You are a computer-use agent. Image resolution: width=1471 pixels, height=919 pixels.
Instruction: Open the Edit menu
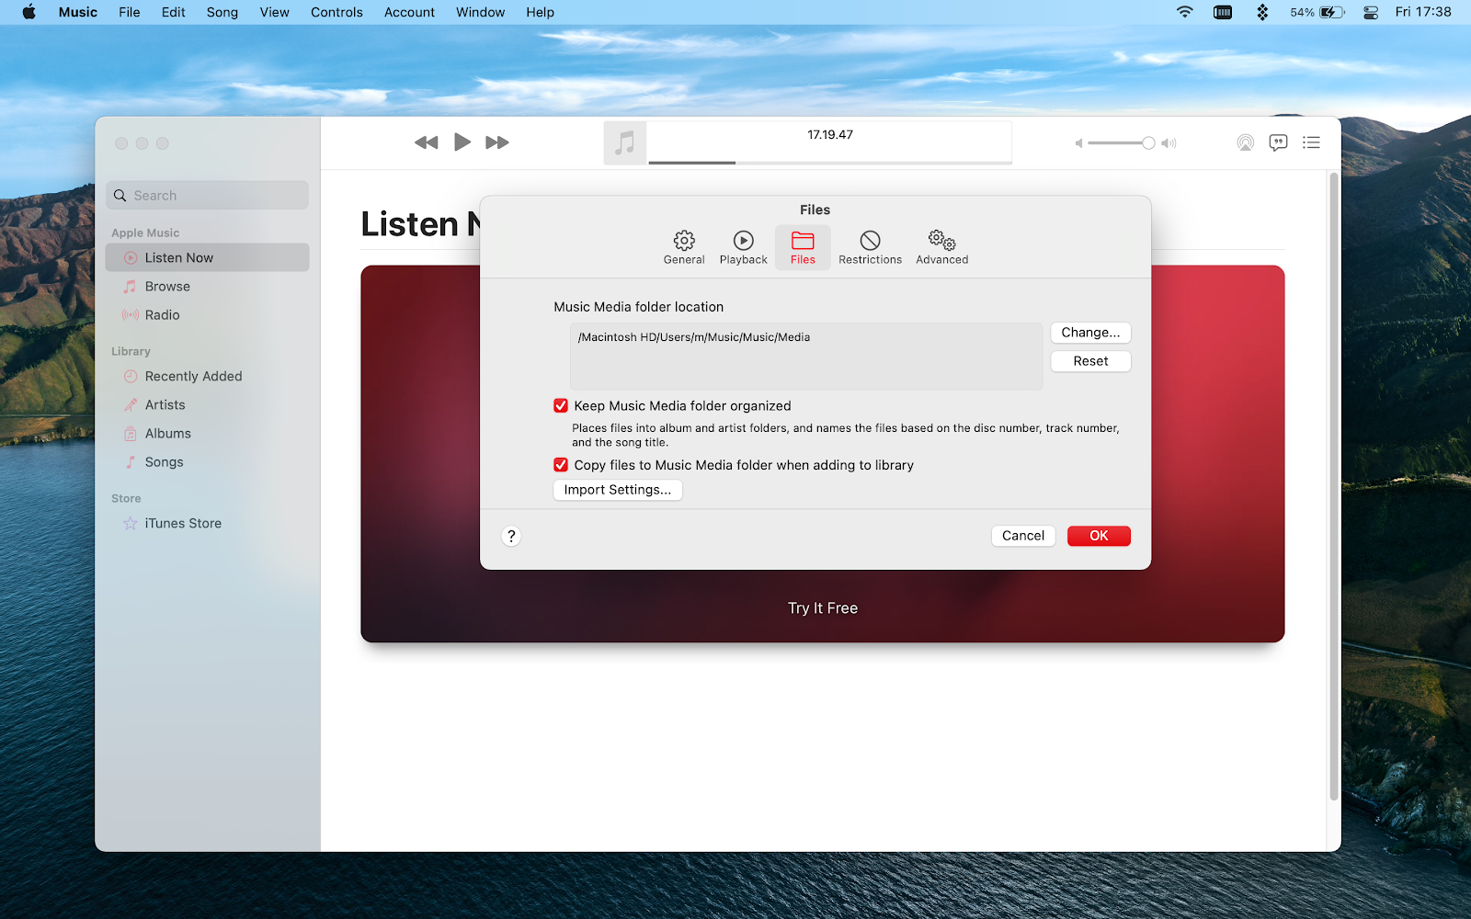173,12
